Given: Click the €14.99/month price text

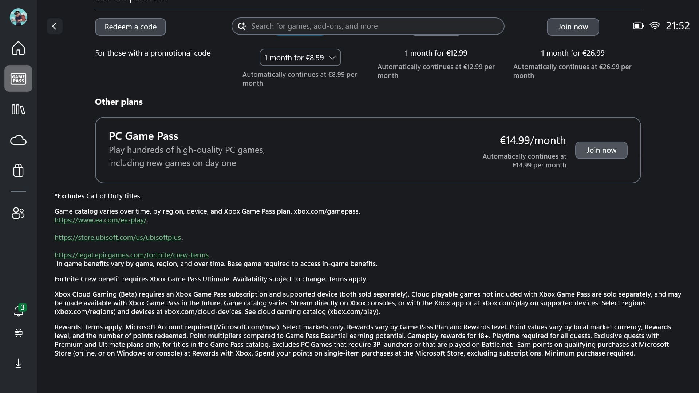Looking at the screenshot, I should tap(533, 140).
